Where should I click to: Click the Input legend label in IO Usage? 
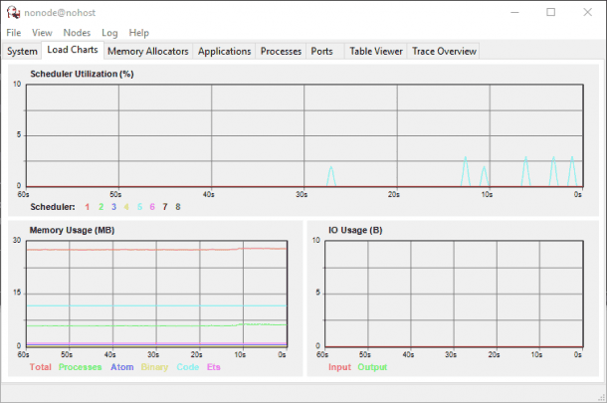[x=340, y=367]
